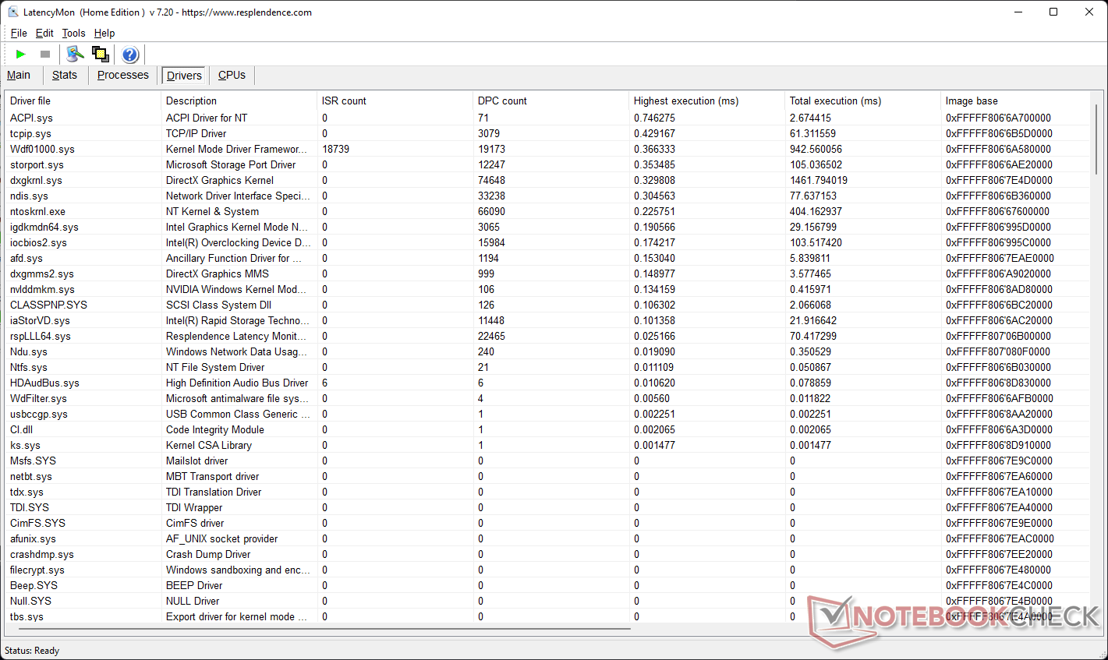
Task: Click the toolbar icon showing two overlapping windows
Action: click(100, 54)
